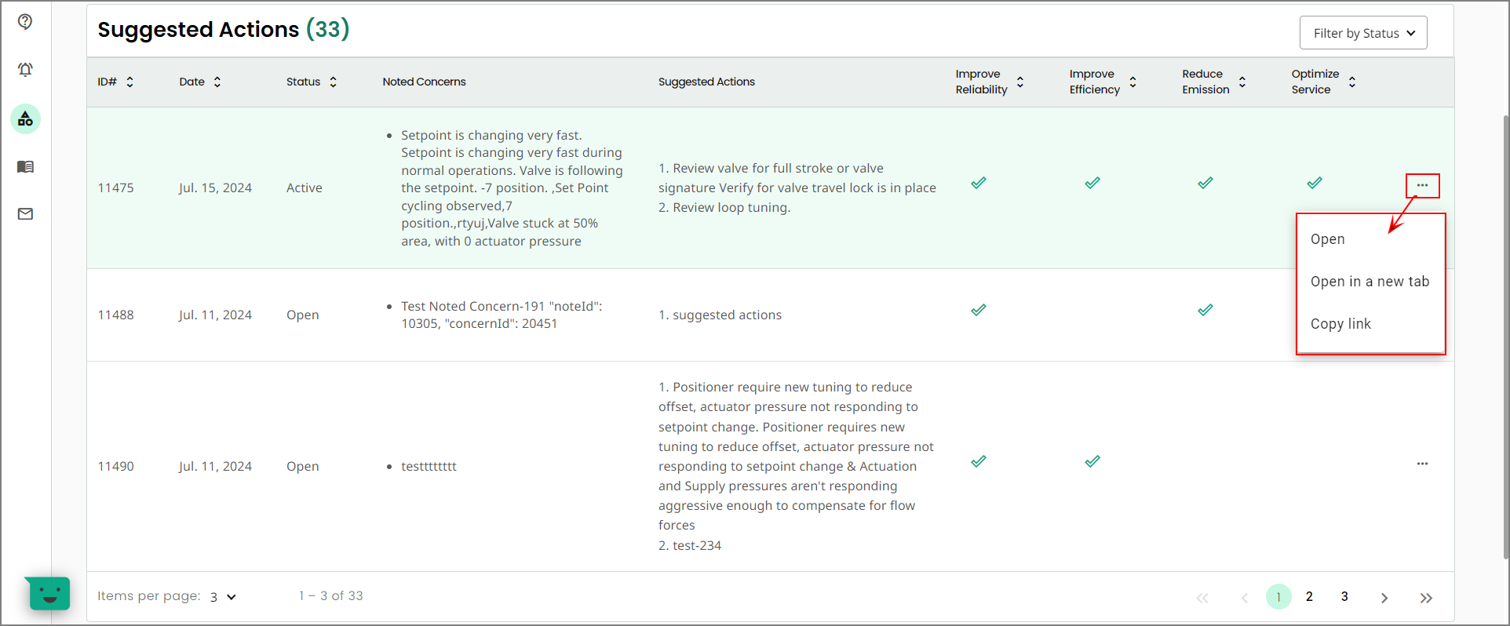Select the highlighted shapes/assets sidebar icon
Screen dimensions: 1510x626
click(x=25, y=118)
